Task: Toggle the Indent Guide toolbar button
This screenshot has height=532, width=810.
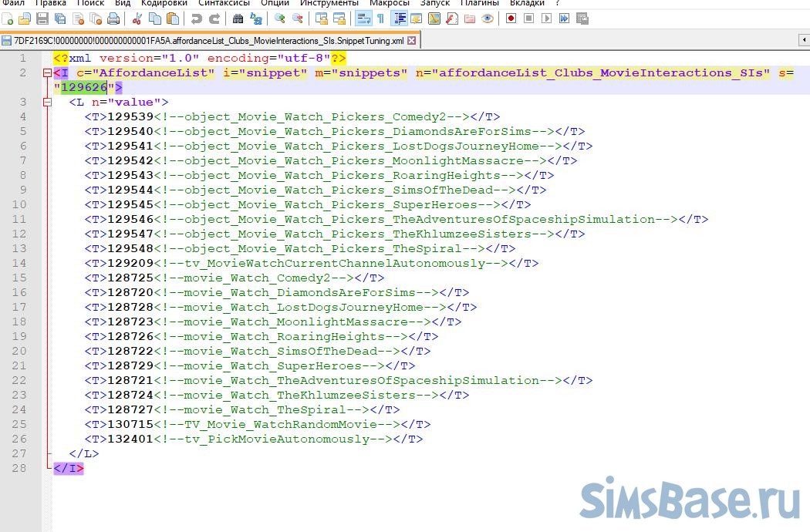Action: tap(400, 18)
